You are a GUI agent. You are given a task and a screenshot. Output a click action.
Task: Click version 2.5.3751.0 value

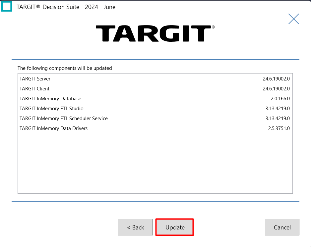[x=279, y=128]
